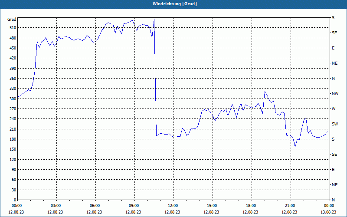Select the 300 degree axis label

[x=13, y=99]
